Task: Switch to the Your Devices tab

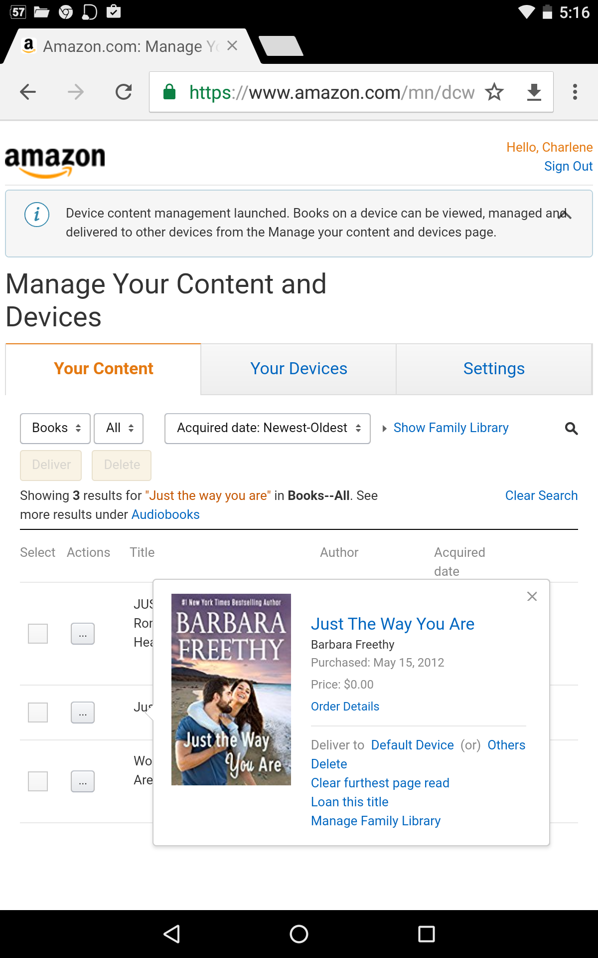Action: pos(299,369)
